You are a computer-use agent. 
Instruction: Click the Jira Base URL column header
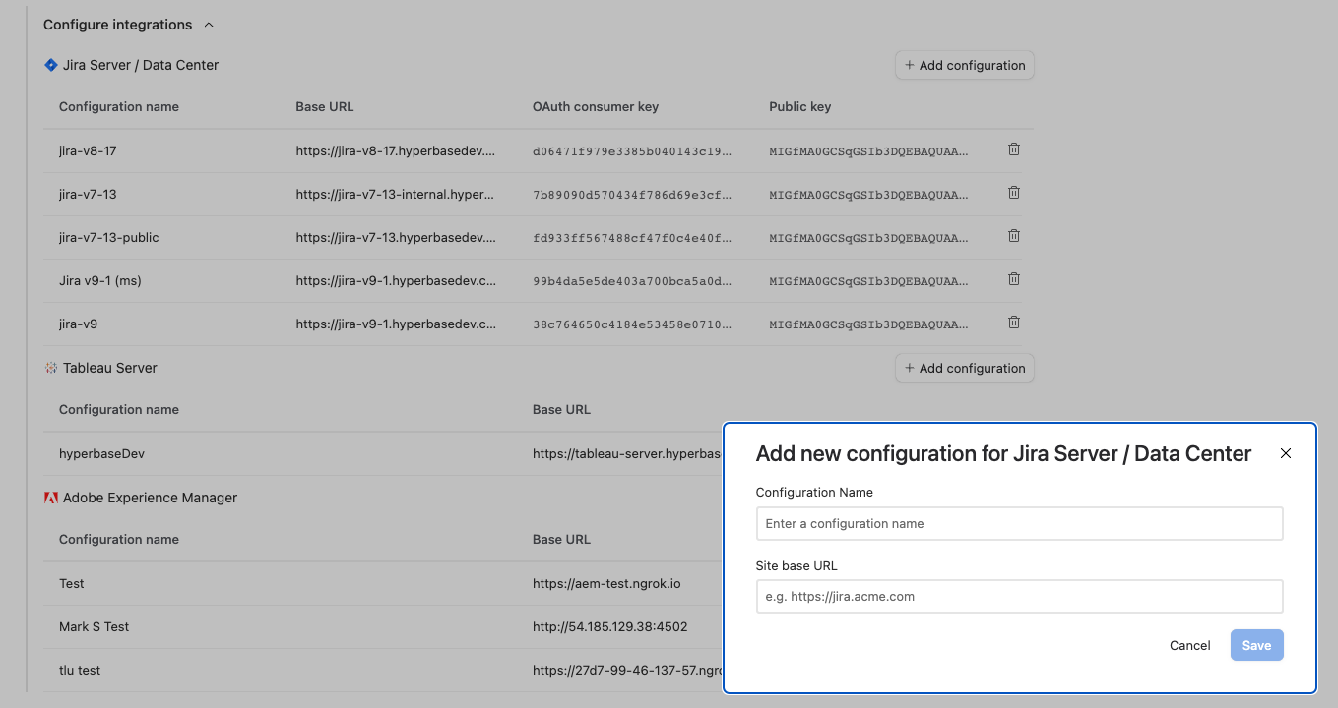(x=325, y=106)
